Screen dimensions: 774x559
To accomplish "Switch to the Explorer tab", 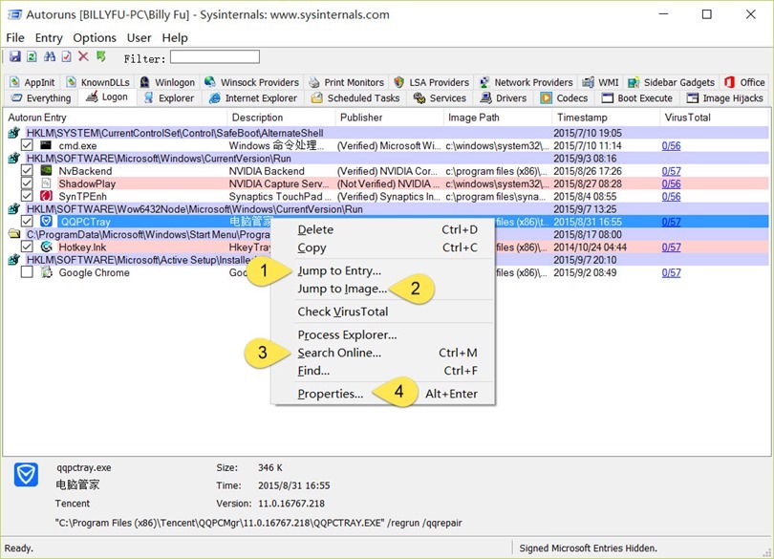I will [169, 98].
